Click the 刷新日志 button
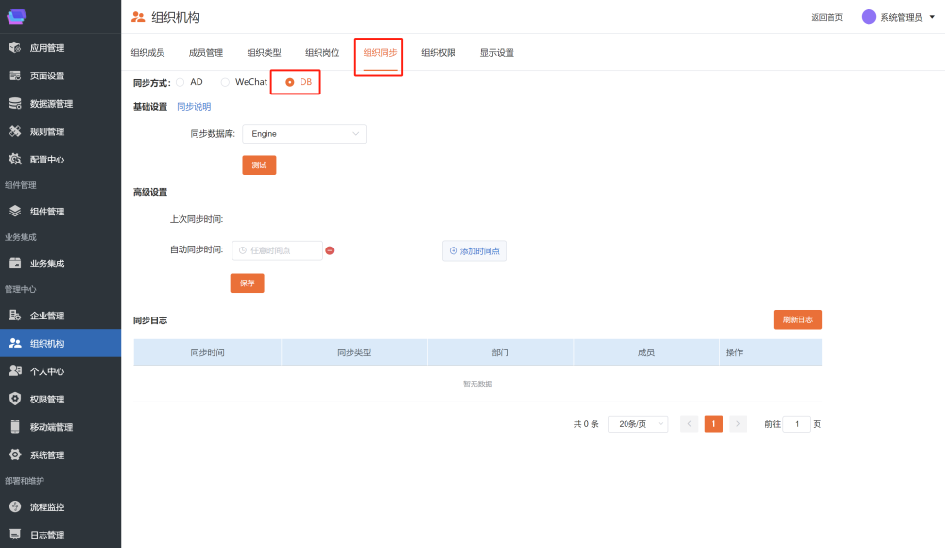Screen dimensions: 945x548 coord(798,320)
